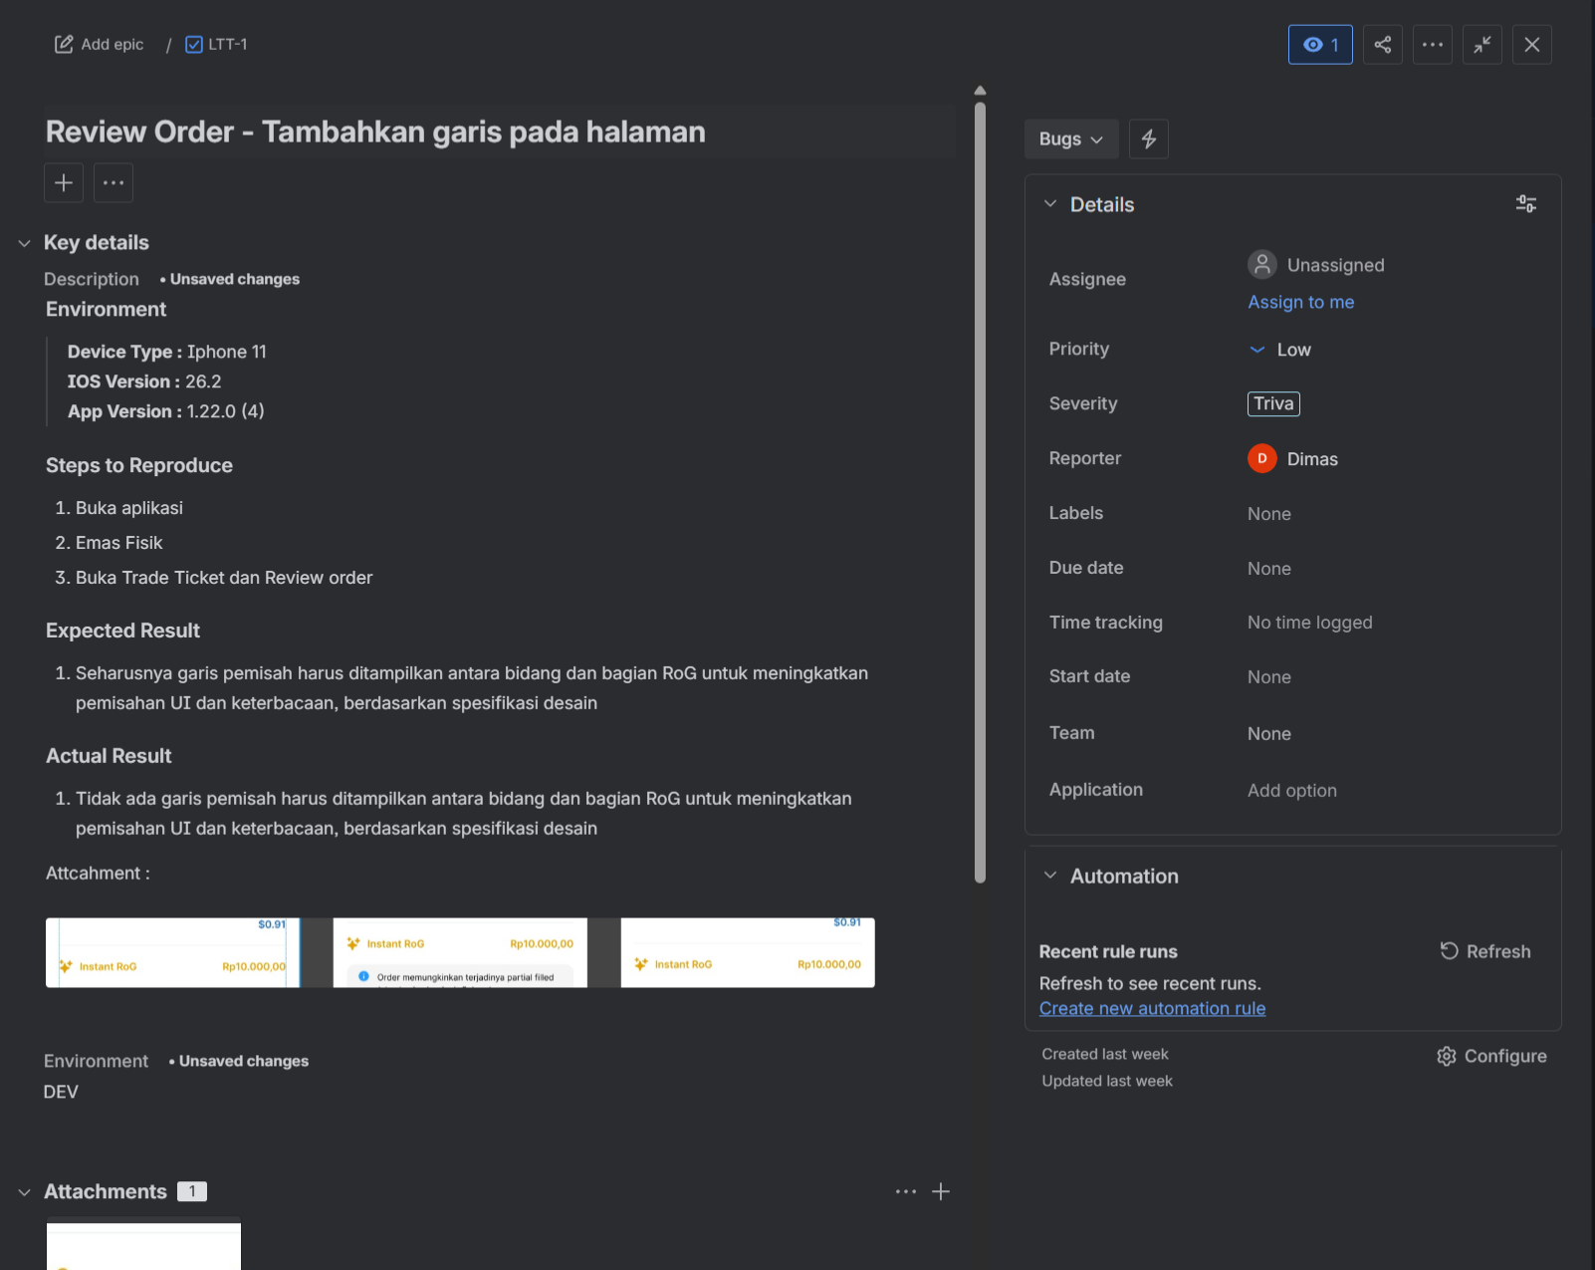Click the Actual Result heading
Screen dimensions: 1595x1270
pos(109,756)
